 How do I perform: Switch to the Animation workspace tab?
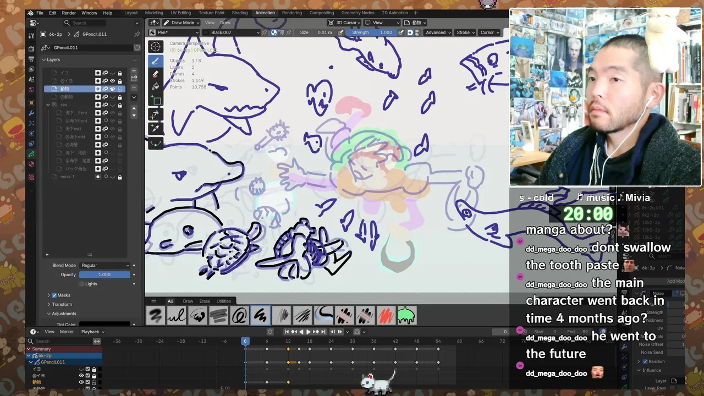(265, 13)
